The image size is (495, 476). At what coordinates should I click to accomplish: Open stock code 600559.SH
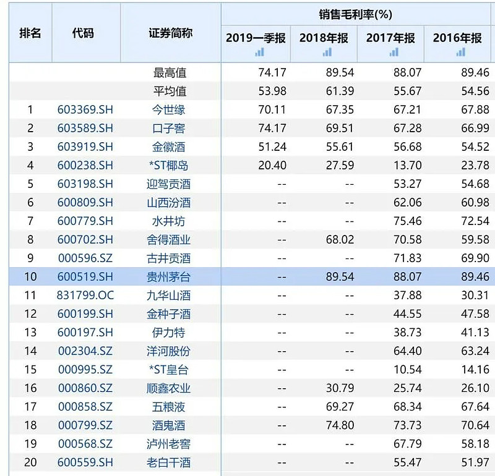tap(85, 462)
